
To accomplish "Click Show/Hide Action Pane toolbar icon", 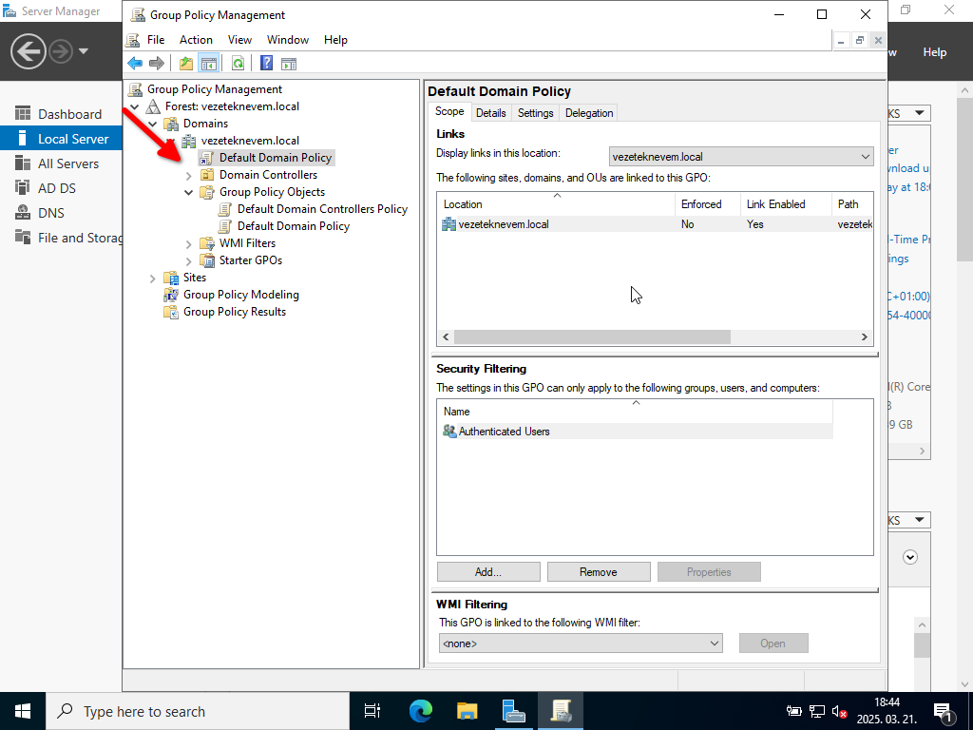I will [289, 64].
